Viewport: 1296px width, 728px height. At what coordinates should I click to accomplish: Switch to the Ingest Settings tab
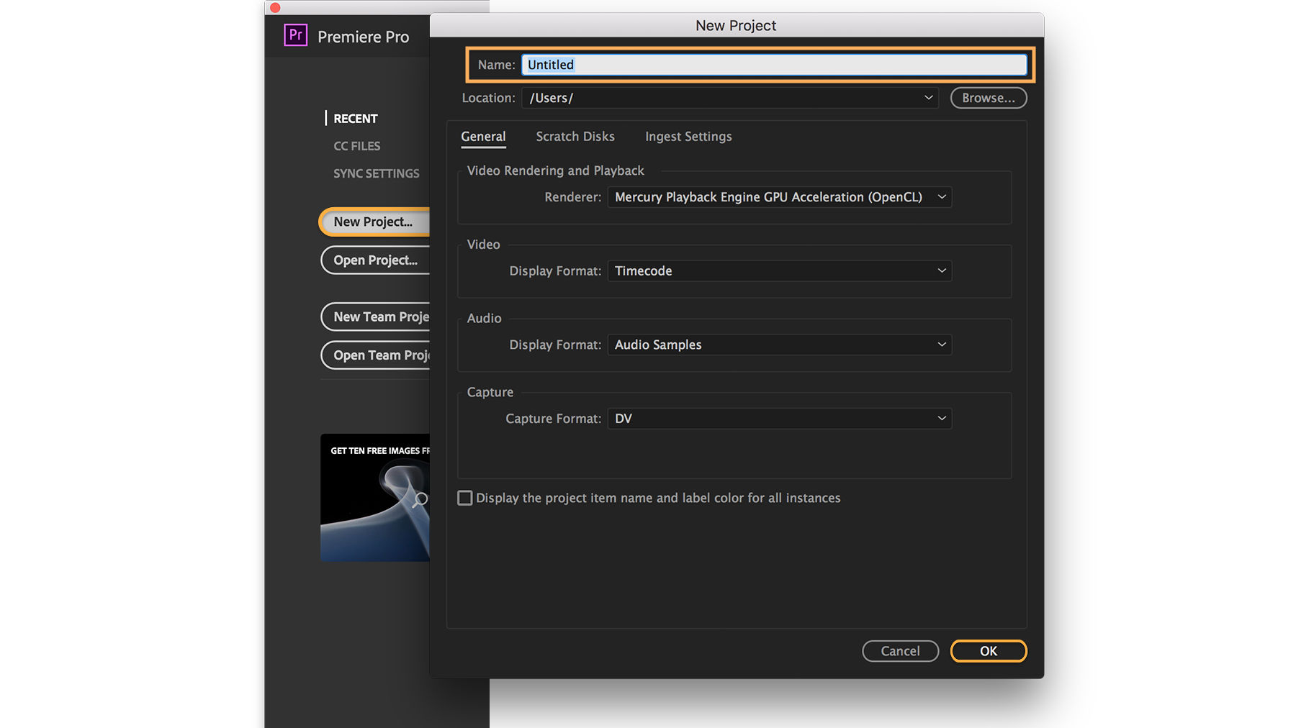[688, 136]
